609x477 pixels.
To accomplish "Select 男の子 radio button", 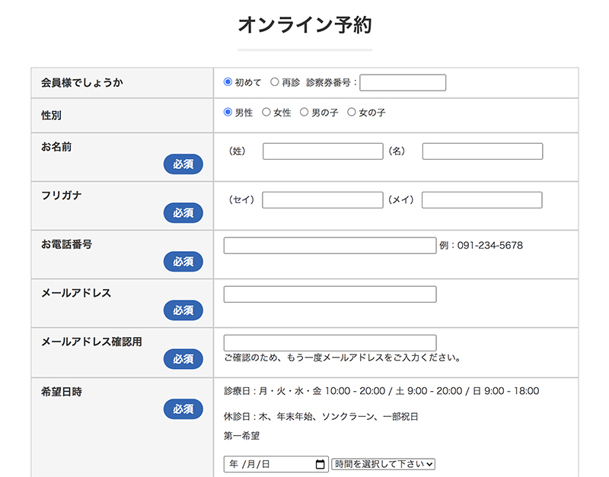I will [304, 113].
